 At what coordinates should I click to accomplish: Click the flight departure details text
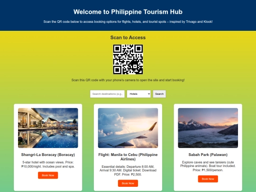[x=128, y=171]
